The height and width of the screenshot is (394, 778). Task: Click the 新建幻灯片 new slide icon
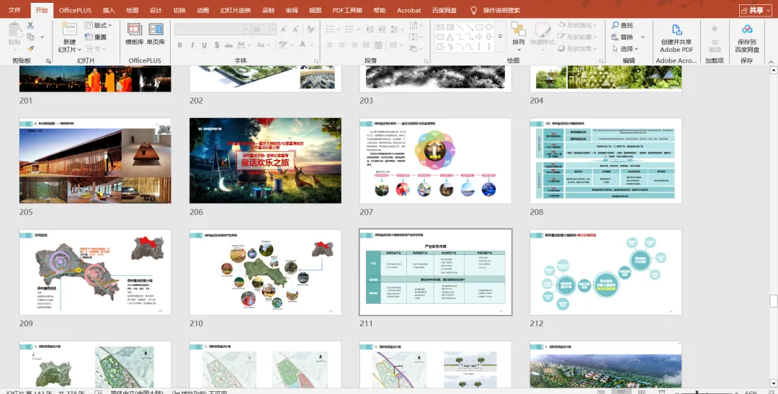click(69, 28)
